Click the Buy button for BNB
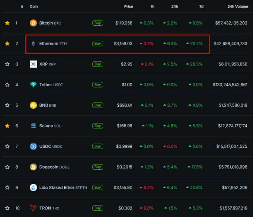The height and width of the screenshot is (217, 253). (x=97, y=105)
